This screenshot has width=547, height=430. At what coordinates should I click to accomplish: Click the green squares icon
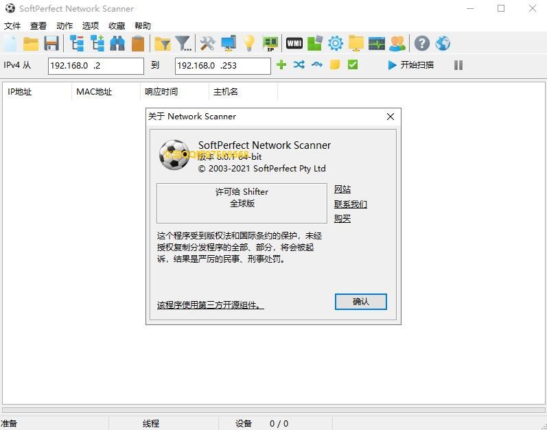click(x=314, y=44)
